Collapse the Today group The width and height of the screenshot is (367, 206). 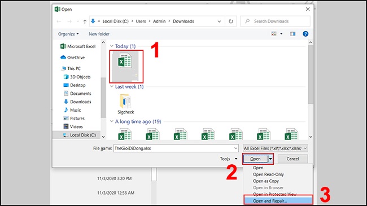pos(112,46)
